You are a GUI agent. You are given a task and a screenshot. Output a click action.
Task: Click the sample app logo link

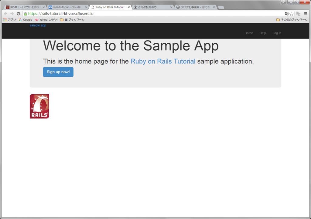pos(38,25)
